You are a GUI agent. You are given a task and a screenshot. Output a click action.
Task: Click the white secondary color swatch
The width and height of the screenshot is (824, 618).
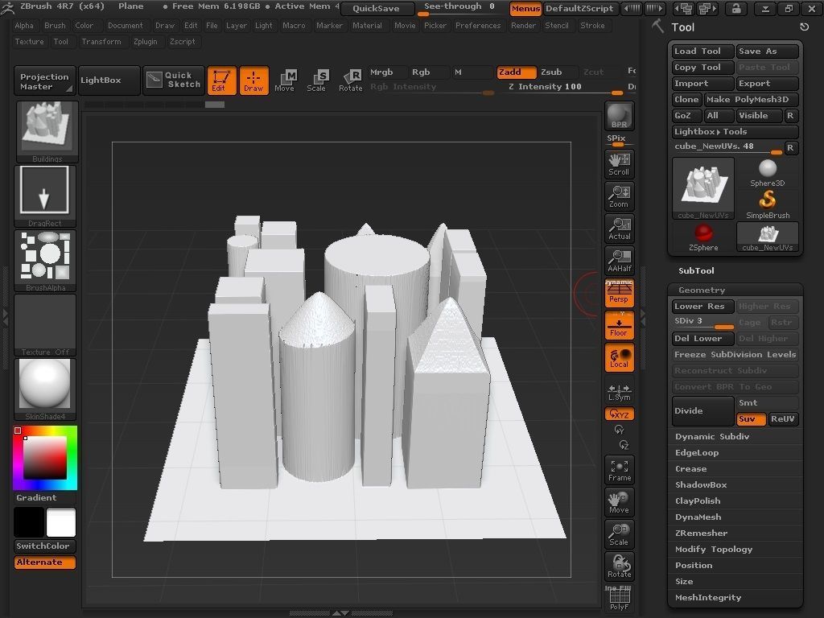(61, 523)
